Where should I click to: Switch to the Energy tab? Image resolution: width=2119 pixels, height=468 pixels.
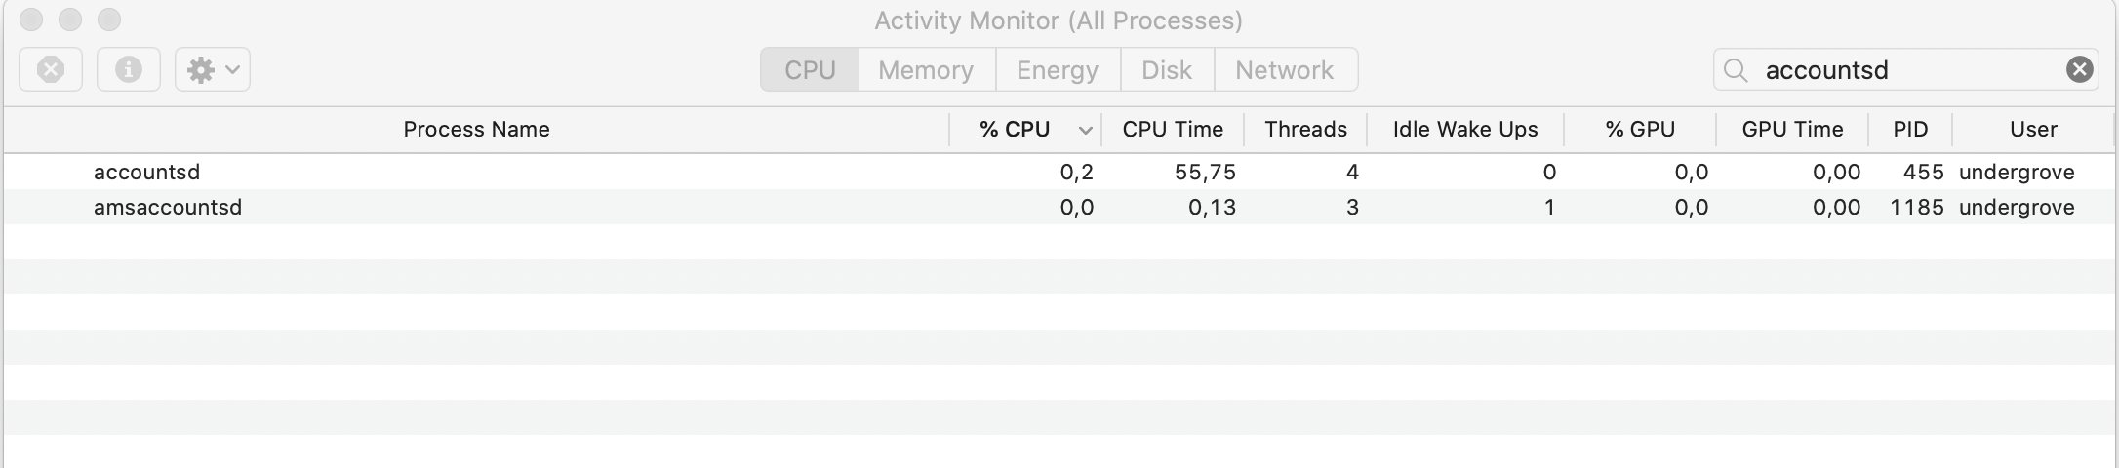1057,70
